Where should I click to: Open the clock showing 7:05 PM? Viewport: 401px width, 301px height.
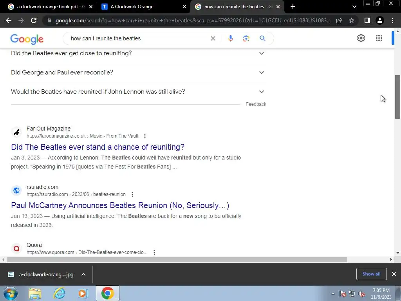pyautogui.click(x=381, y=294)
